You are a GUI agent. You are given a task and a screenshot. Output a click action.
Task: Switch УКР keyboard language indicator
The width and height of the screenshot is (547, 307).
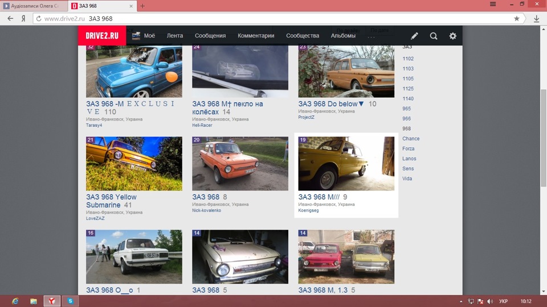(503, 301)
